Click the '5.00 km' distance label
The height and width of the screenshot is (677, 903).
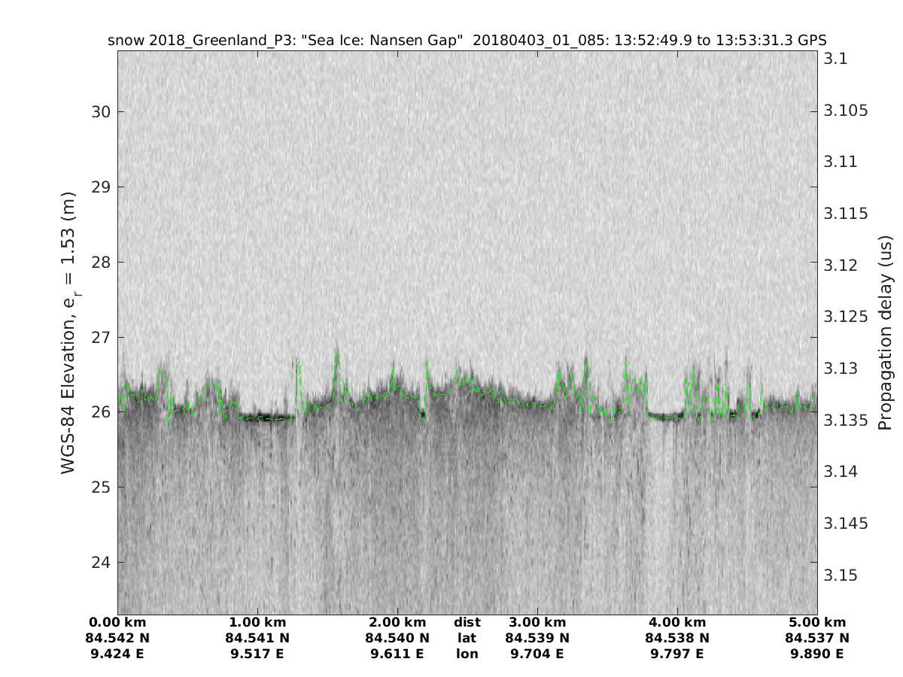pyautogui.click(x=817, y=623)
